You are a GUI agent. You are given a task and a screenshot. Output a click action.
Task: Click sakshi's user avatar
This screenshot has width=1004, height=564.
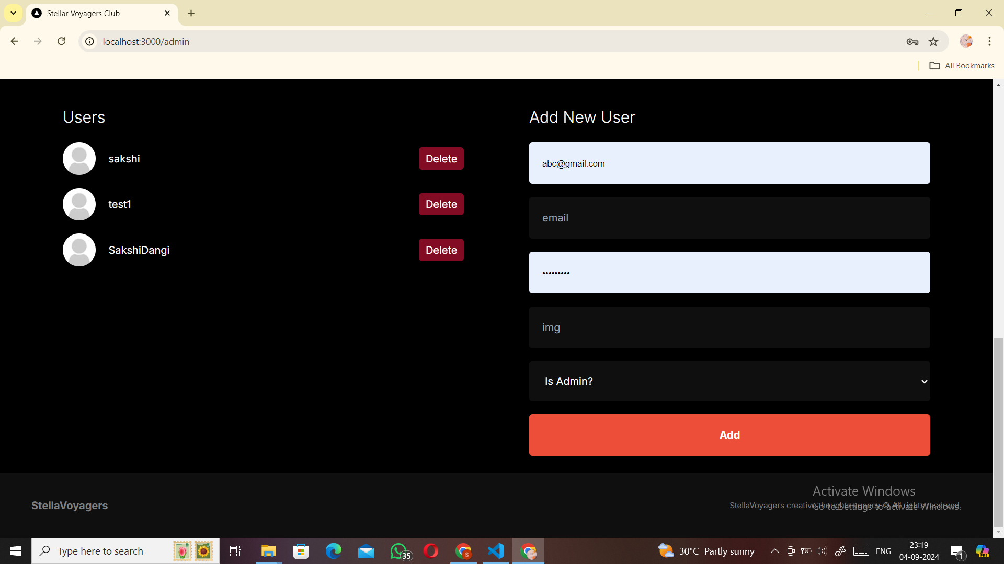79,158
